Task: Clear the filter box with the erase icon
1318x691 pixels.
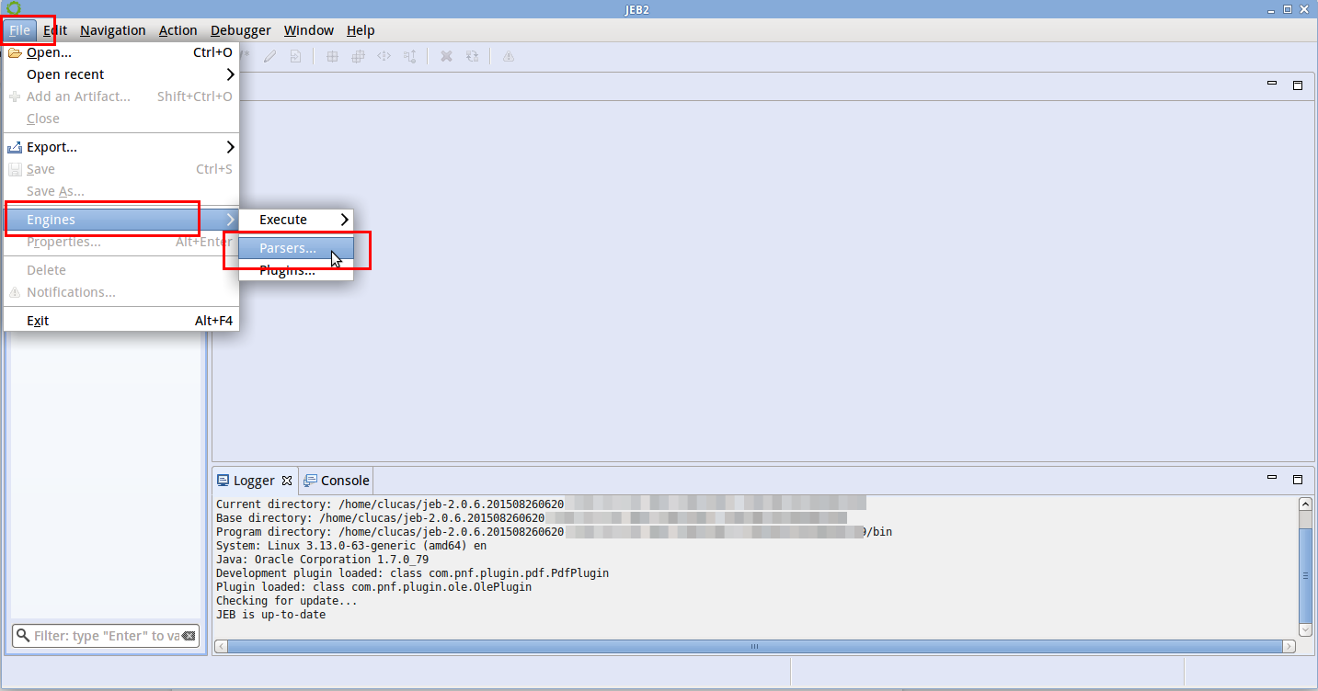Action: tap(189, 636)
